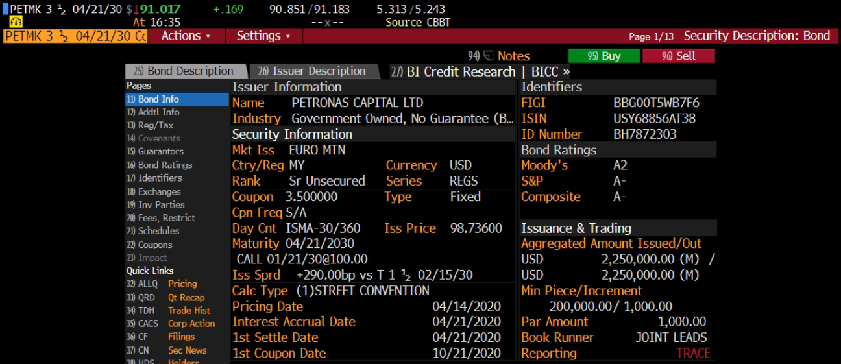Click Min Piece 200,000.00/ 1,000.00 value
Image resolution: width=841 pixels, height=364 pixels.
click(611, 306)
